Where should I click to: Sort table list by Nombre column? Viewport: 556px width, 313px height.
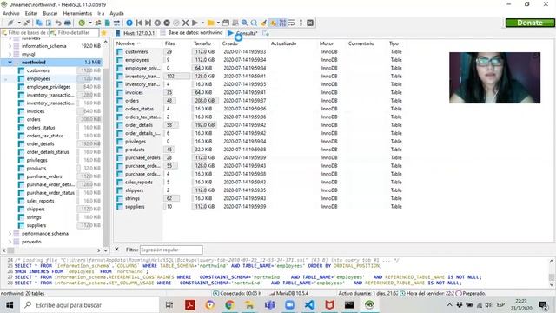coord(138,43)
